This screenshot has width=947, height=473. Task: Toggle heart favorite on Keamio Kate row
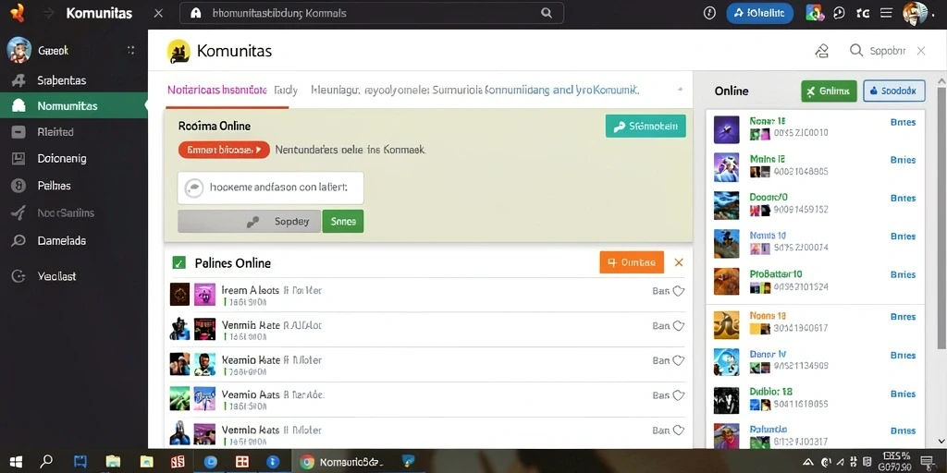pyautogui.click(x=678, y=361)
